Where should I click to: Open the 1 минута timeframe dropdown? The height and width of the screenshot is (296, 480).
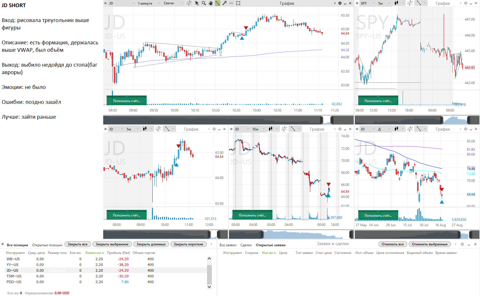coord(149,3)
